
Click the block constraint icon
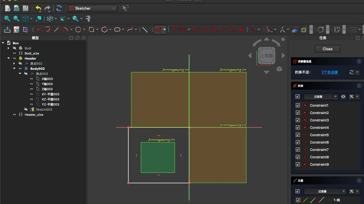(x=241, y=30)
